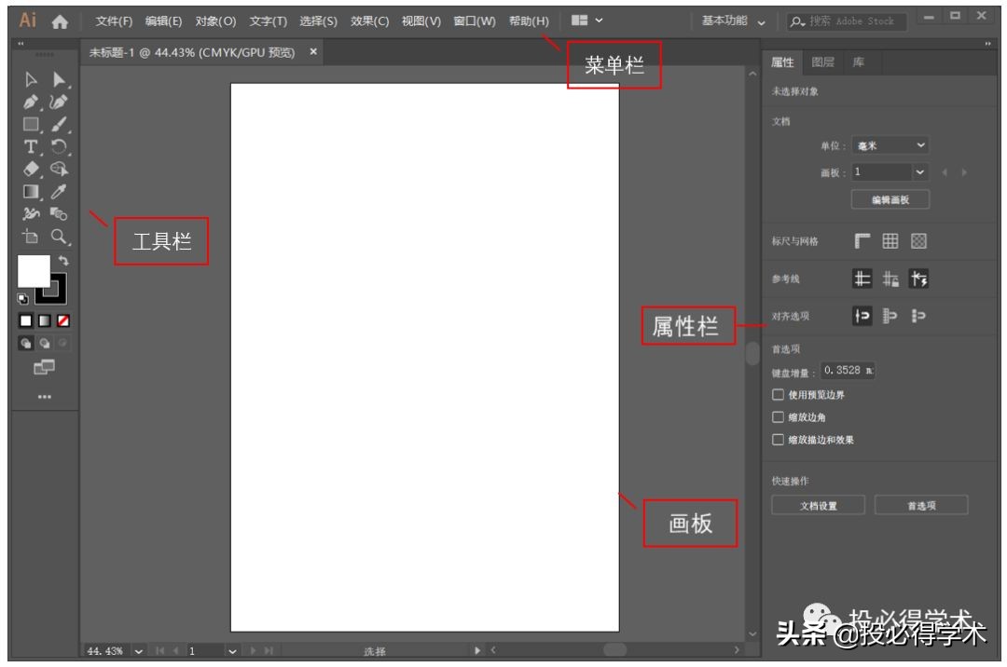Click the 编辑画板 button
This screenshot has width=1007, height=667.
click(890, 198)
